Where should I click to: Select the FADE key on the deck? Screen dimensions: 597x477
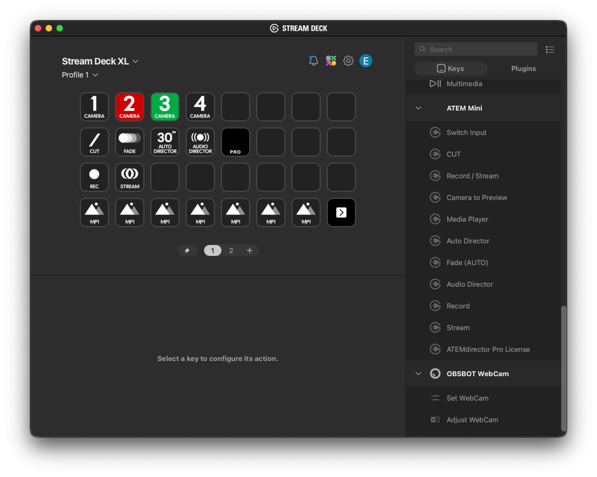coord(130,142)
